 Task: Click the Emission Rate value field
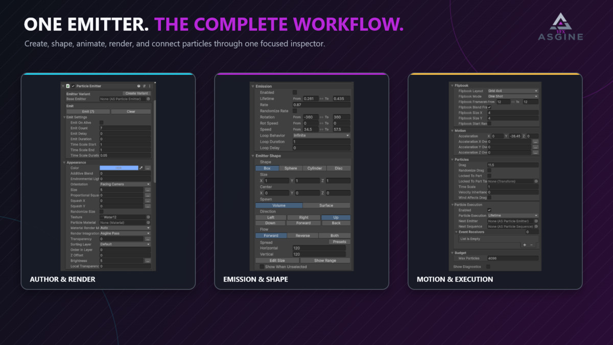pos(321,105)
